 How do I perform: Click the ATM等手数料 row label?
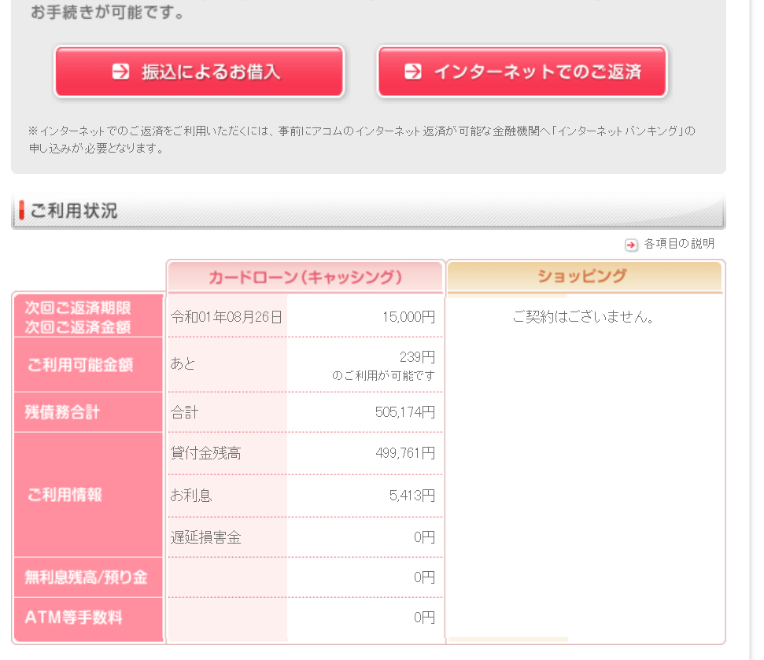click(74, 618)
